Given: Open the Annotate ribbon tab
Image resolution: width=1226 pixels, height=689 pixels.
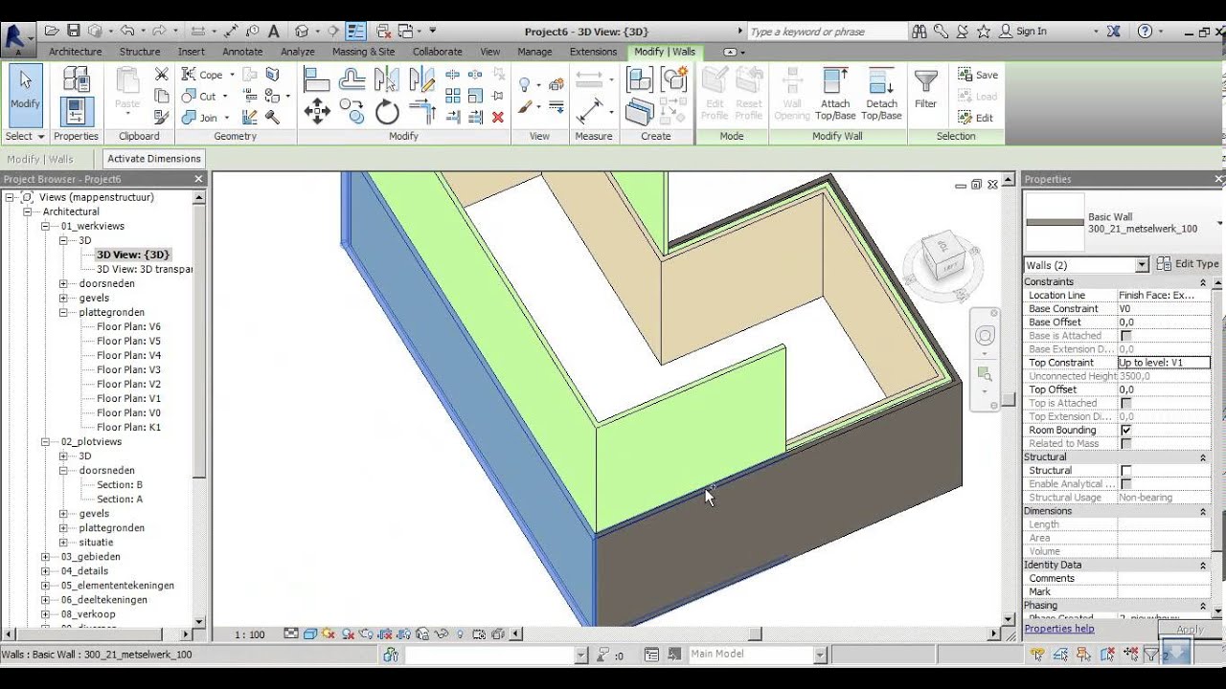Looking at the screenshot, I should (x=242, y=52).
